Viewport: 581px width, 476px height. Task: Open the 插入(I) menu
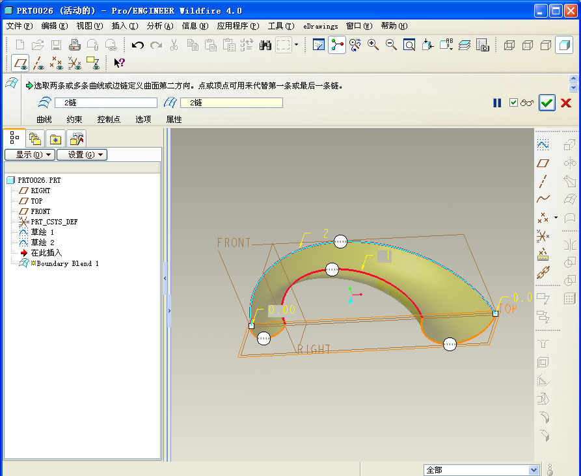pyautogui.click(x=125, y=26)
